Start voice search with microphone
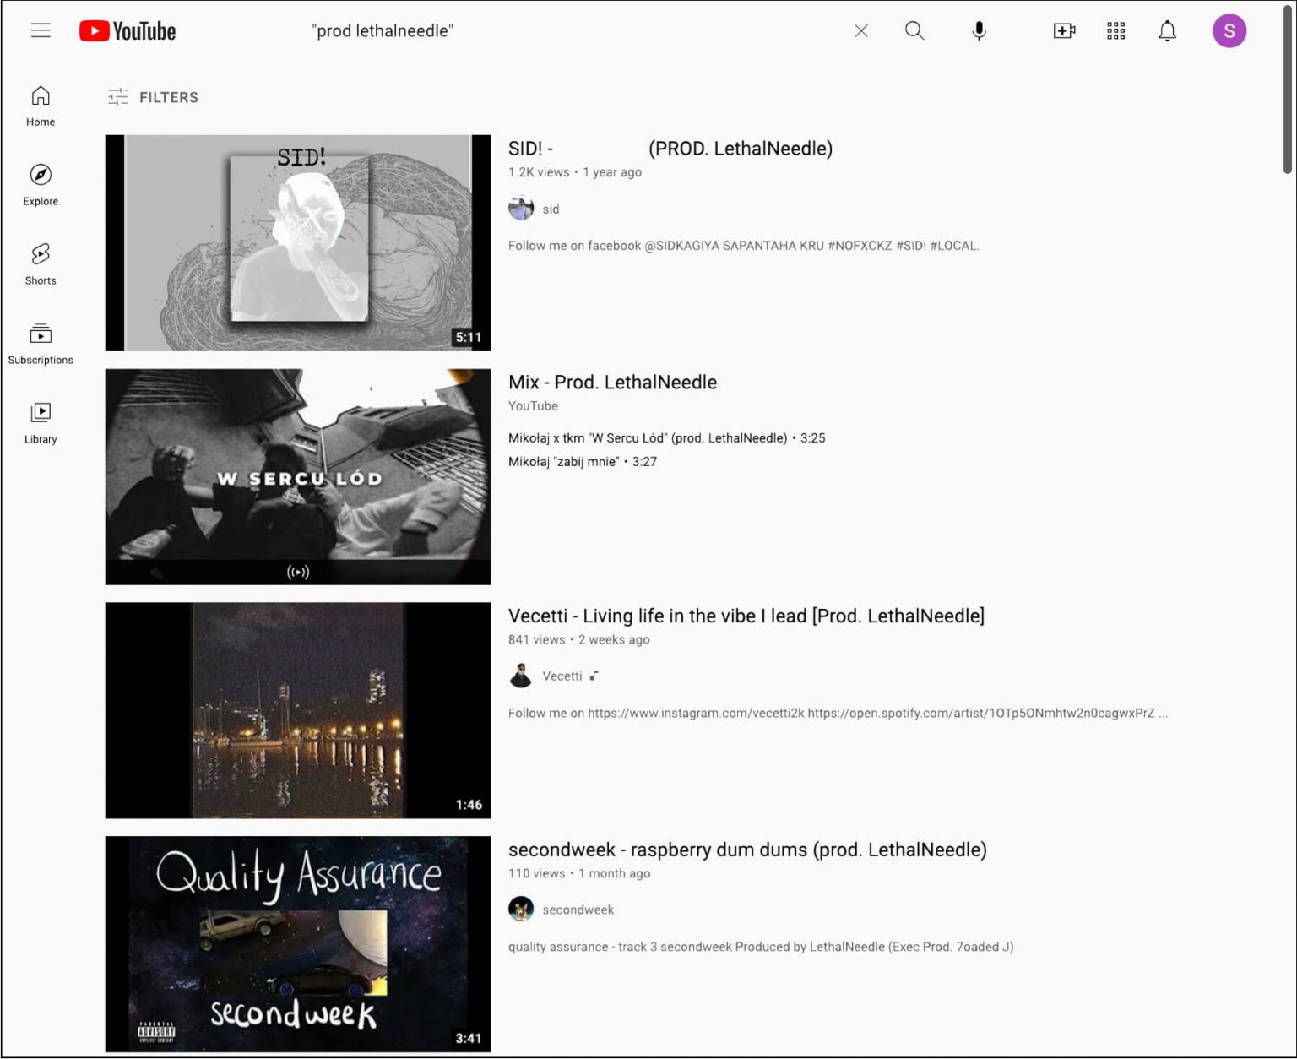Screen dimensions: 1297x1059 979,31
